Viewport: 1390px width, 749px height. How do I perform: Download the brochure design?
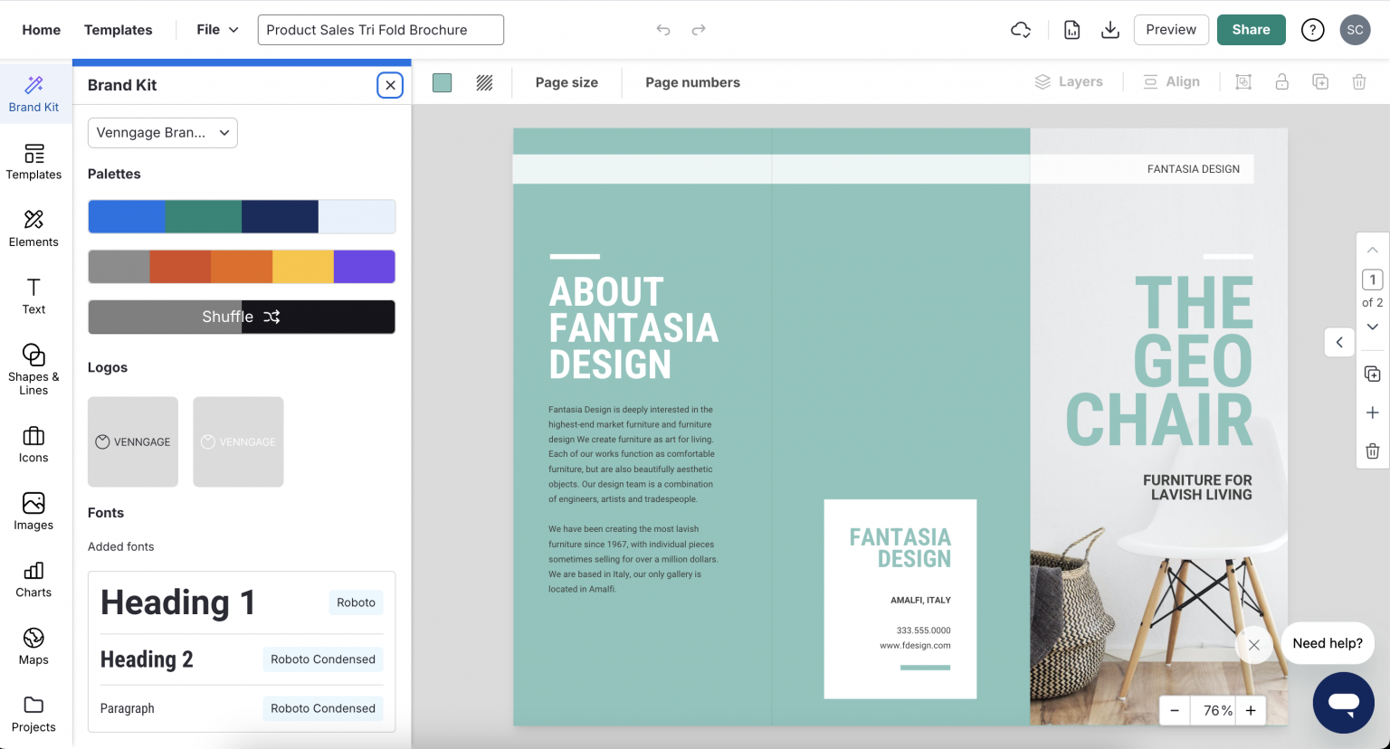pos(1109,29)
